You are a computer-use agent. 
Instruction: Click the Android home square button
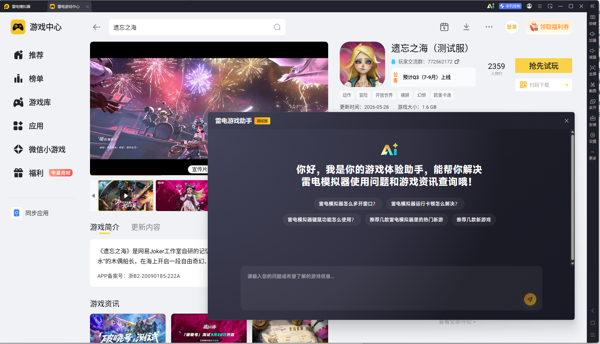pos(593,323)
